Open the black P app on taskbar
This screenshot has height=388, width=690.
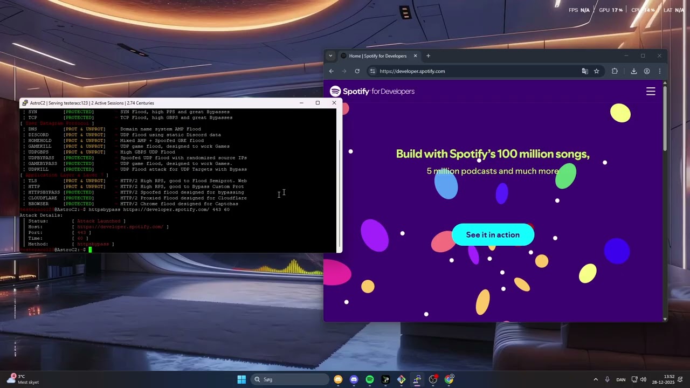(385, 379)
